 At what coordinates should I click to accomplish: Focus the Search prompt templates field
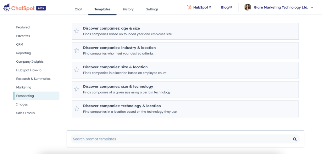click(179, 139)
